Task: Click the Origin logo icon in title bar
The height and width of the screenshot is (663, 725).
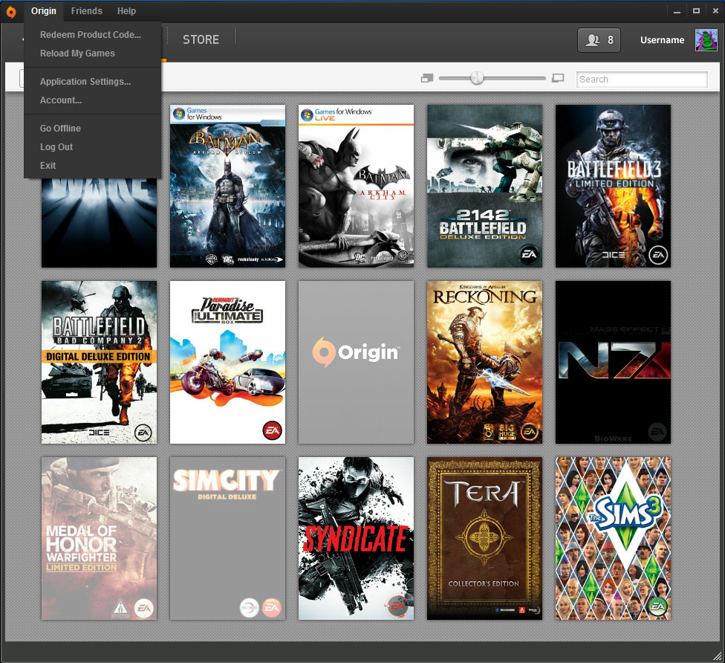Action: pos(11,12)
